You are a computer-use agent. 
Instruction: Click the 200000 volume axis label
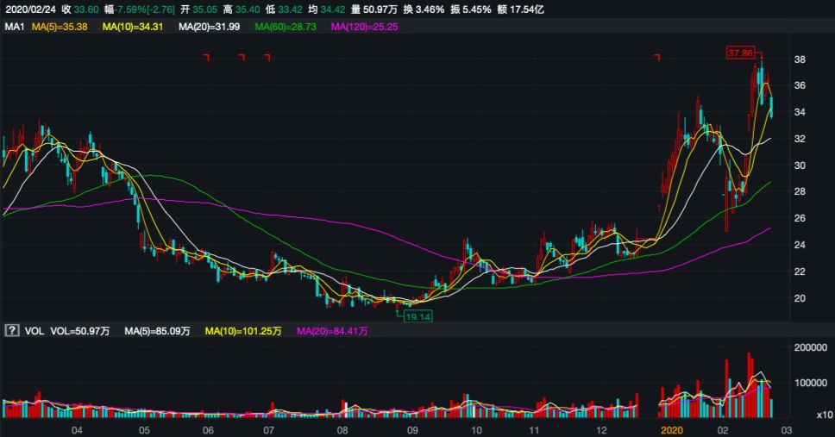[811, 347]
